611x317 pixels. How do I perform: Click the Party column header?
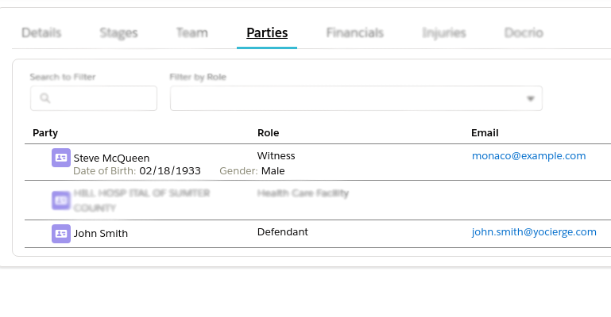(x=45, y=133)
